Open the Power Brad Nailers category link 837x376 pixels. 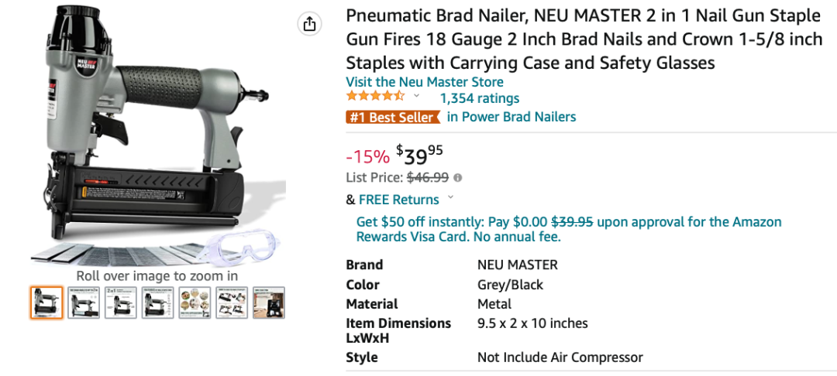(x=511, y=117)
